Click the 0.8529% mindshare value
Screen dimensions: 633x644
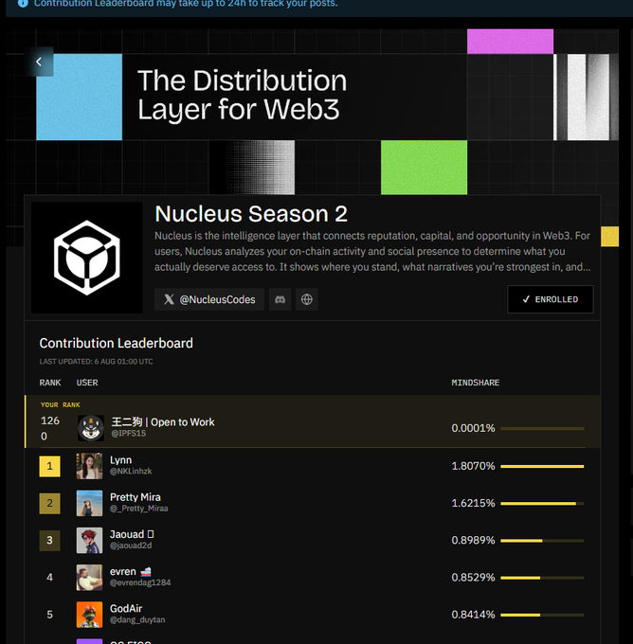pos(473,578)
